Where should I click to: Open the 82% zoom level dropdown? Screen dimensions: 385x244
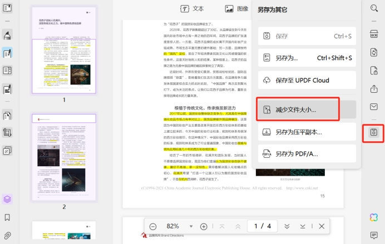click(191, 226)
